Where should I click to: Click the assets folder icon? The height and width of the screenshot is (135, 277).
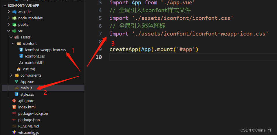point(16,37)
